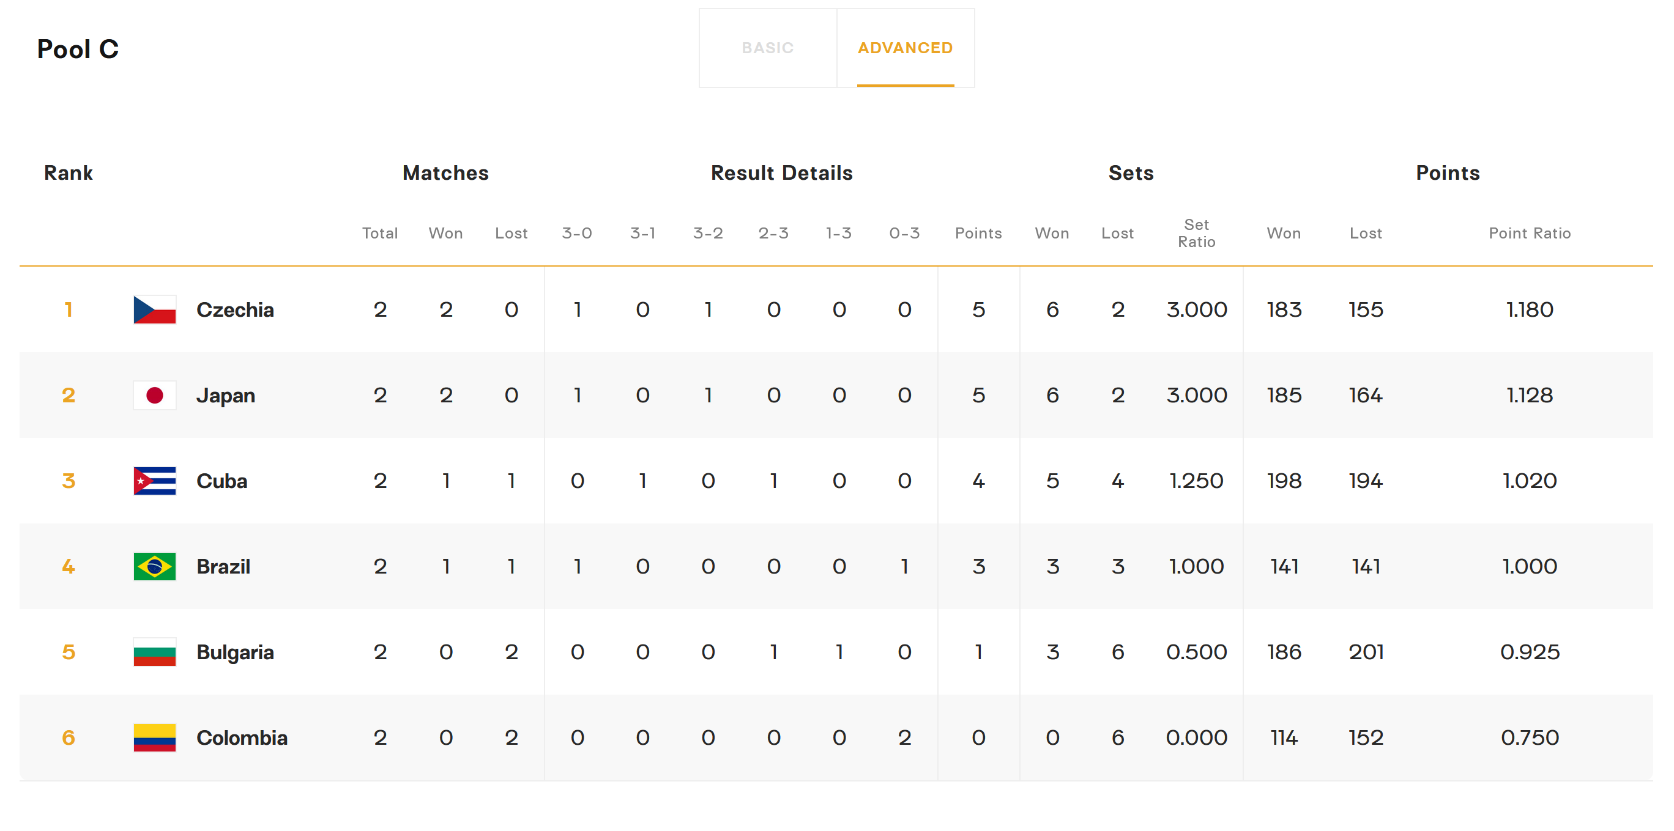Click the Point Ratio column header

[x=1529, y=233]
